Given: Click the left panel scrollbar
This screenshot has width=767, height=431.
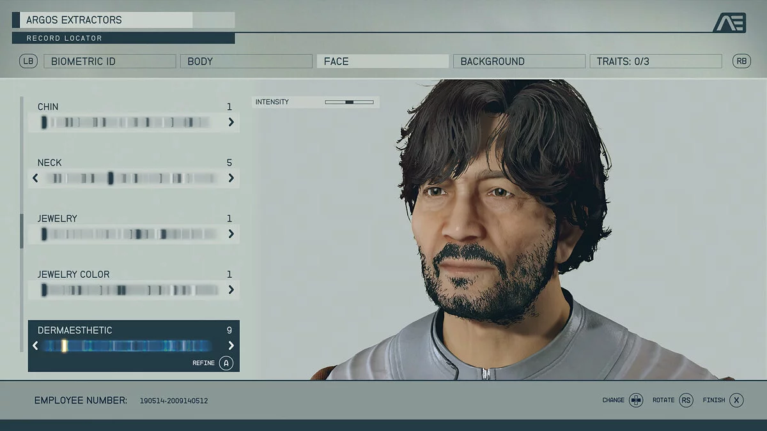Looking at the screenshot, I should (x=22, y=231).
